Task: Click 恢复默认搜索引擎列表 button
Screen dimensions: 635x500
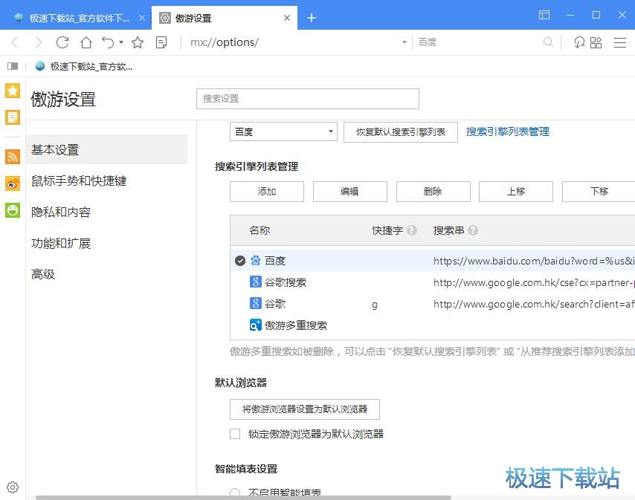Action: pyautogui.click(x=401, y=132)
